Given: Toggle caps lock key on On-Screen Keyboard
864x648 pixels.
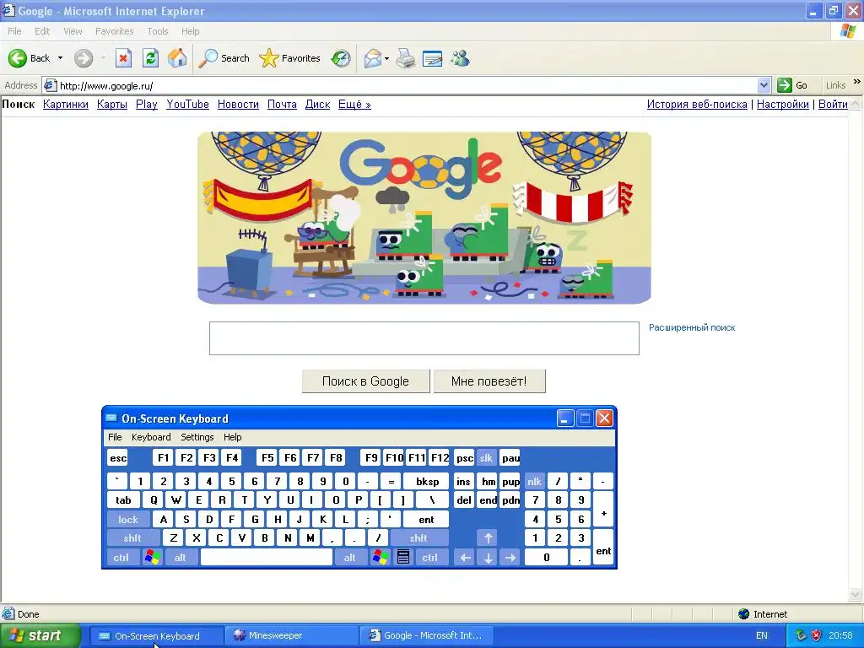Looking at the screenshot, I should [x=128, y=519].
